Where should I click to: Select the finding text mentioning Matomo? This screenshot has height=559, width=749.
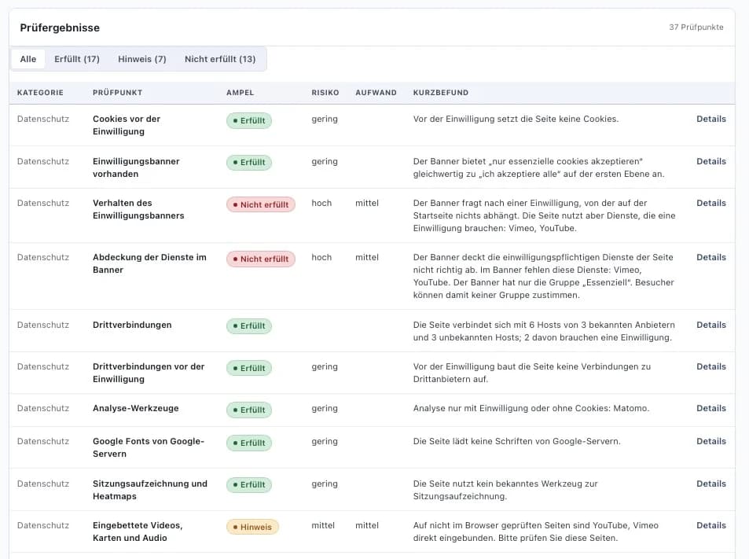tap(531, 409)
